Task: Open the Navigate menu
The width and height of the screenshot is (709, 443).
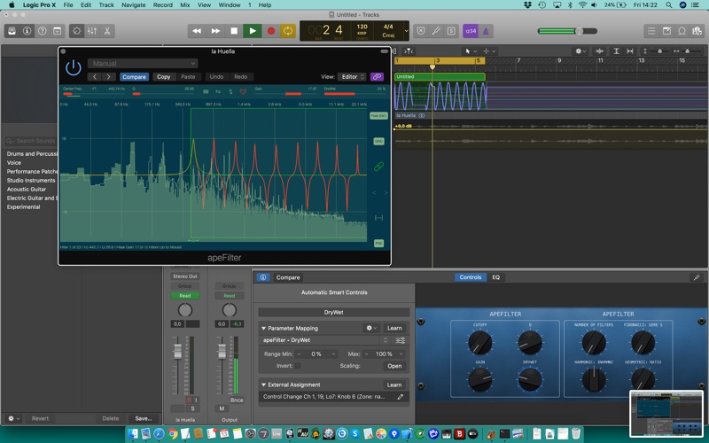Action: (134, 5)
